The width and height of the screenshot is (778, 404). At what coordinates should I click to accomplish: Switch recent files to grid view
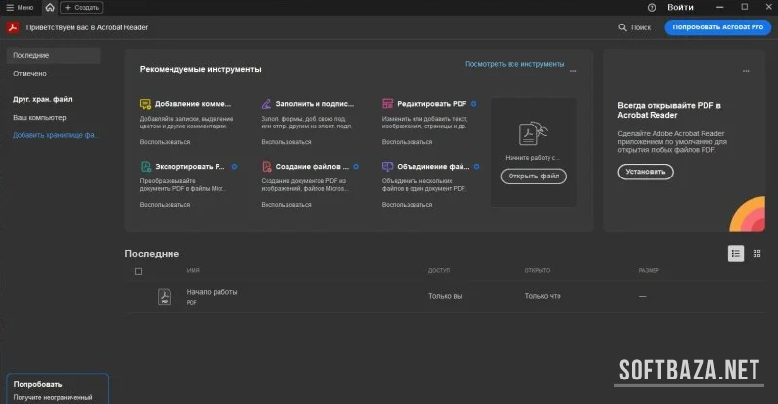[756, 253]
